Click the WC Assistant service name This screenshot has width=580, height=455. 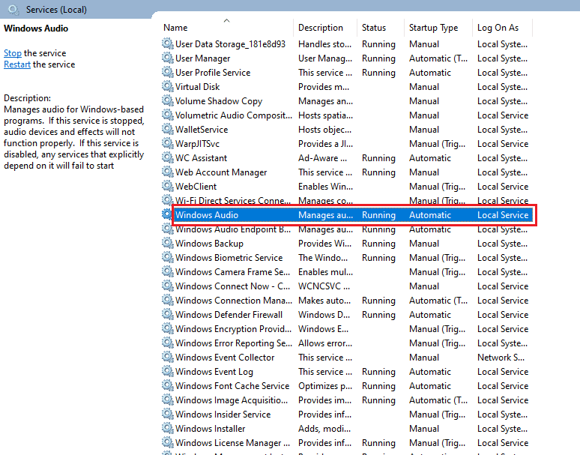pyautogui.click(x=201, y=158)
